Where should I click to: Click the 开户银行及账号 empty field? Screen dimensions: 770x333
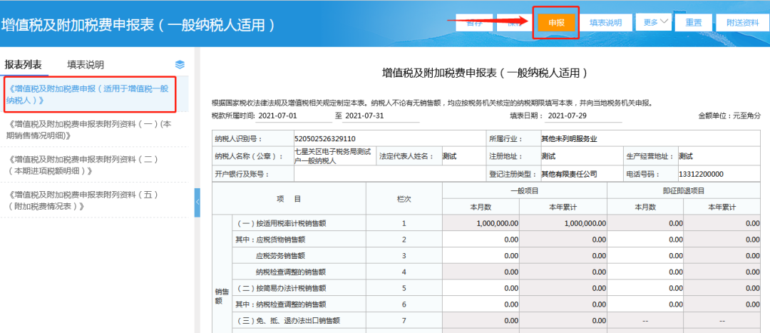point(390,175)
